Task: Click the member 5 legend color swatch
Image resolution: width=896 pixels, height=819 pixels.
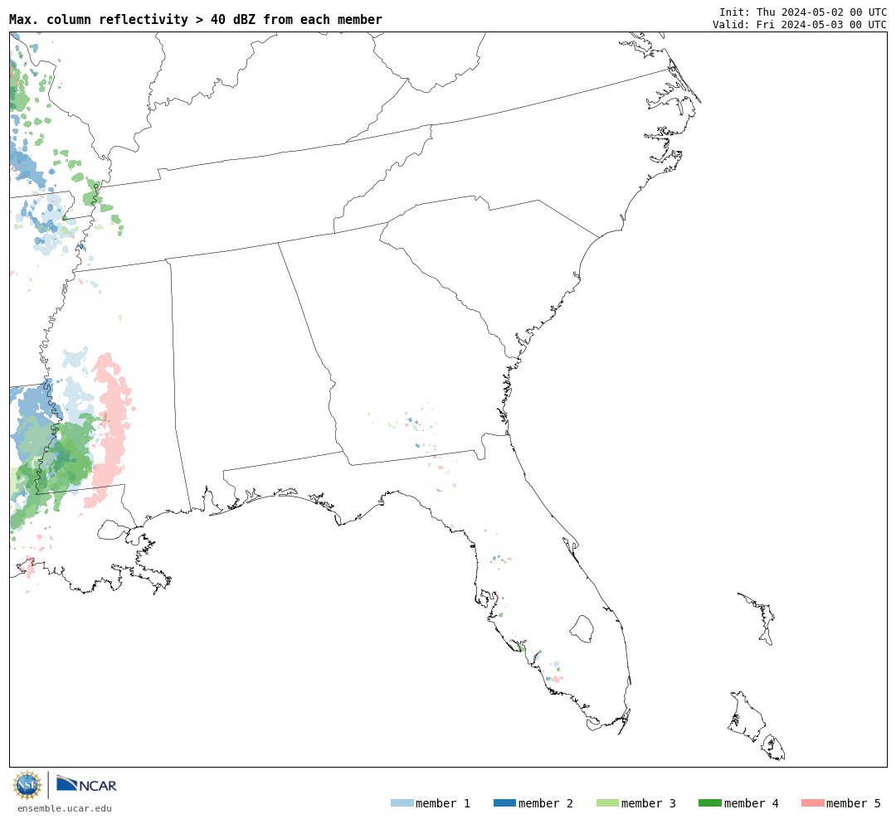Action: pyautogui.click(x=812, y=803)
